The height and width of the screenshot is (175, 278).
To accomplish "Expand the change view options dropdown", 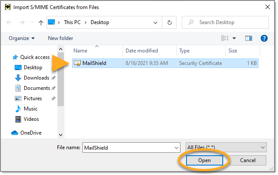I will (234, 38).
